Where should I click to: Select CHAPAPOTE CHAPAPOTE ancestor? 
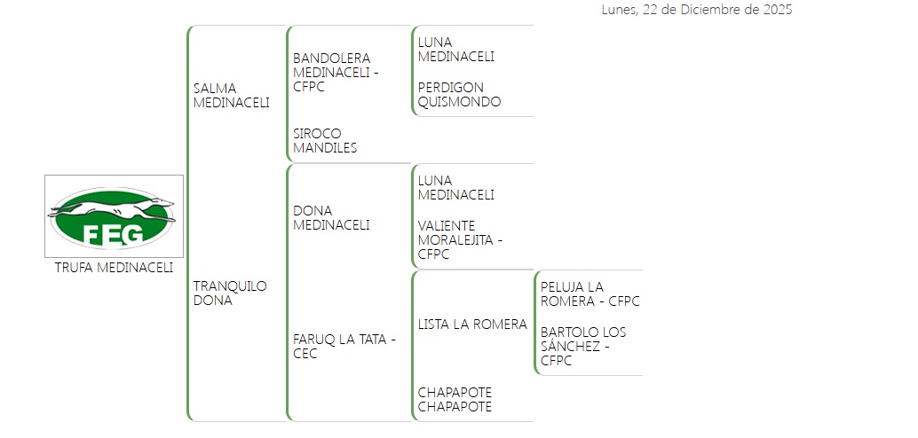pyautogui.click(x=455, y=399)
